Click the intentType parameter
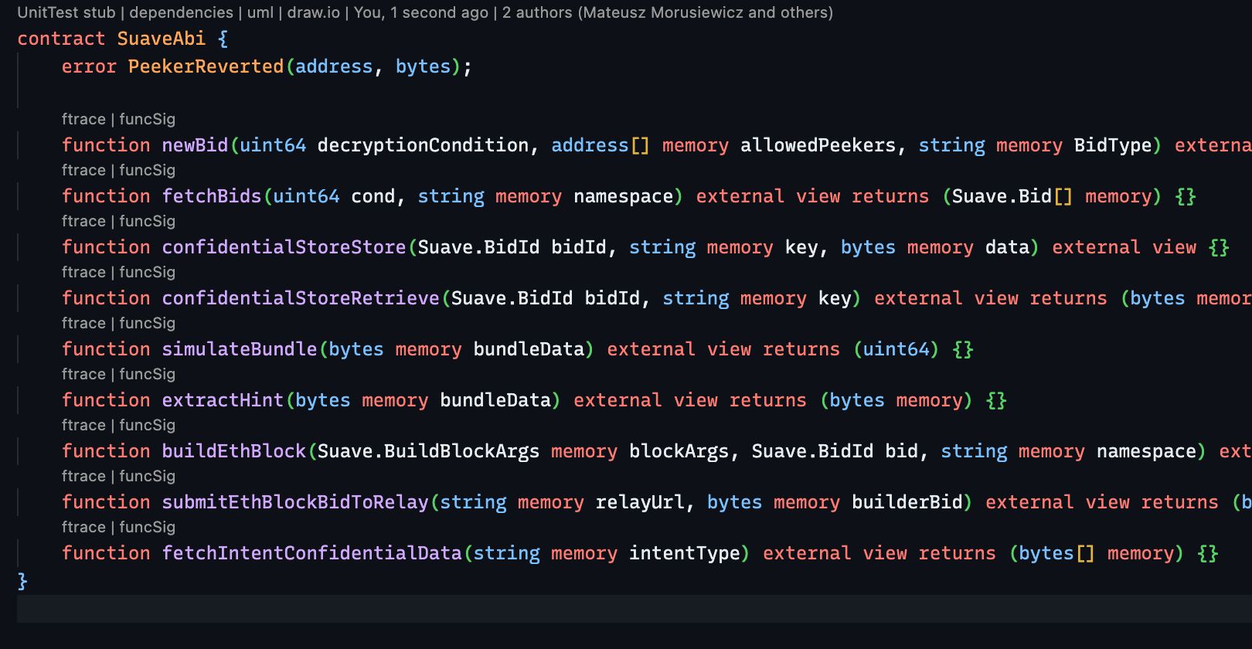 685,553
